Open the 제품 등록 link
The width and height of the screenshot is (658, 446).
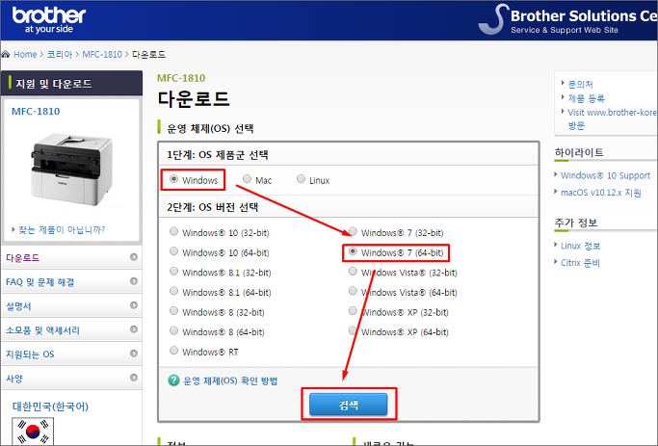pos(587,98)
